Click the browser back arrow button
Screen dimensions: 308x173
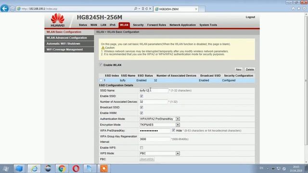coord(4,9)
